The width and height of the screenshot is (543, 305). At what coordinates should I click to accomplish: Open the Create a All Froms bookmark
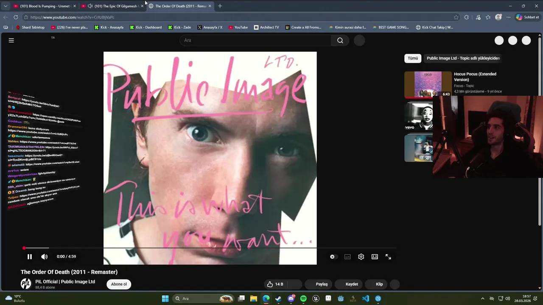(303, 28)
